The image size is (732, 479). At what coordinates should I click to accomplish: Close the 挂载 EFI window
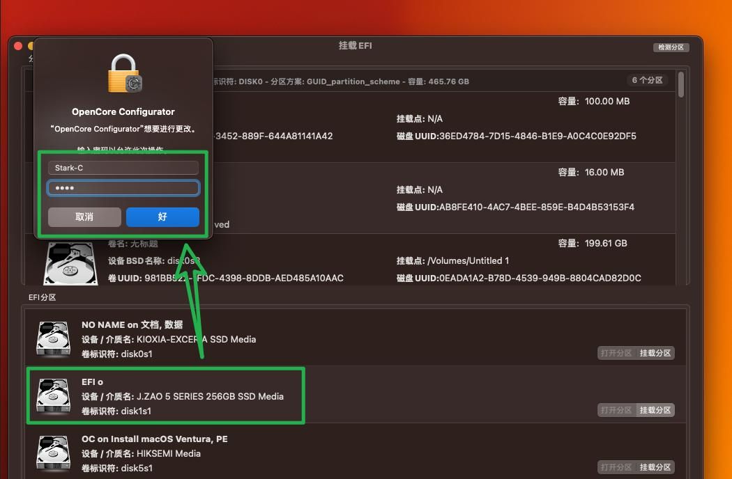coord(18,46)
